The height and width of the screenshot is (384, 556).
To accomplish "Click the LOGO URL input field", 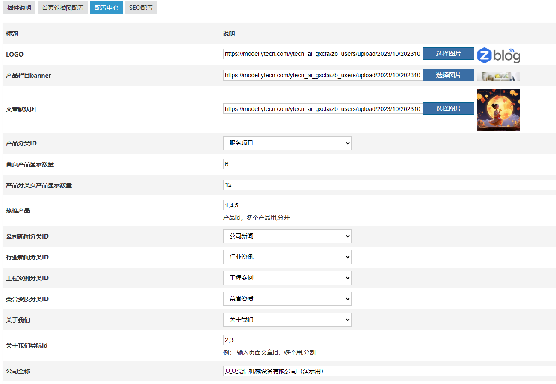I will click(322, 54).
